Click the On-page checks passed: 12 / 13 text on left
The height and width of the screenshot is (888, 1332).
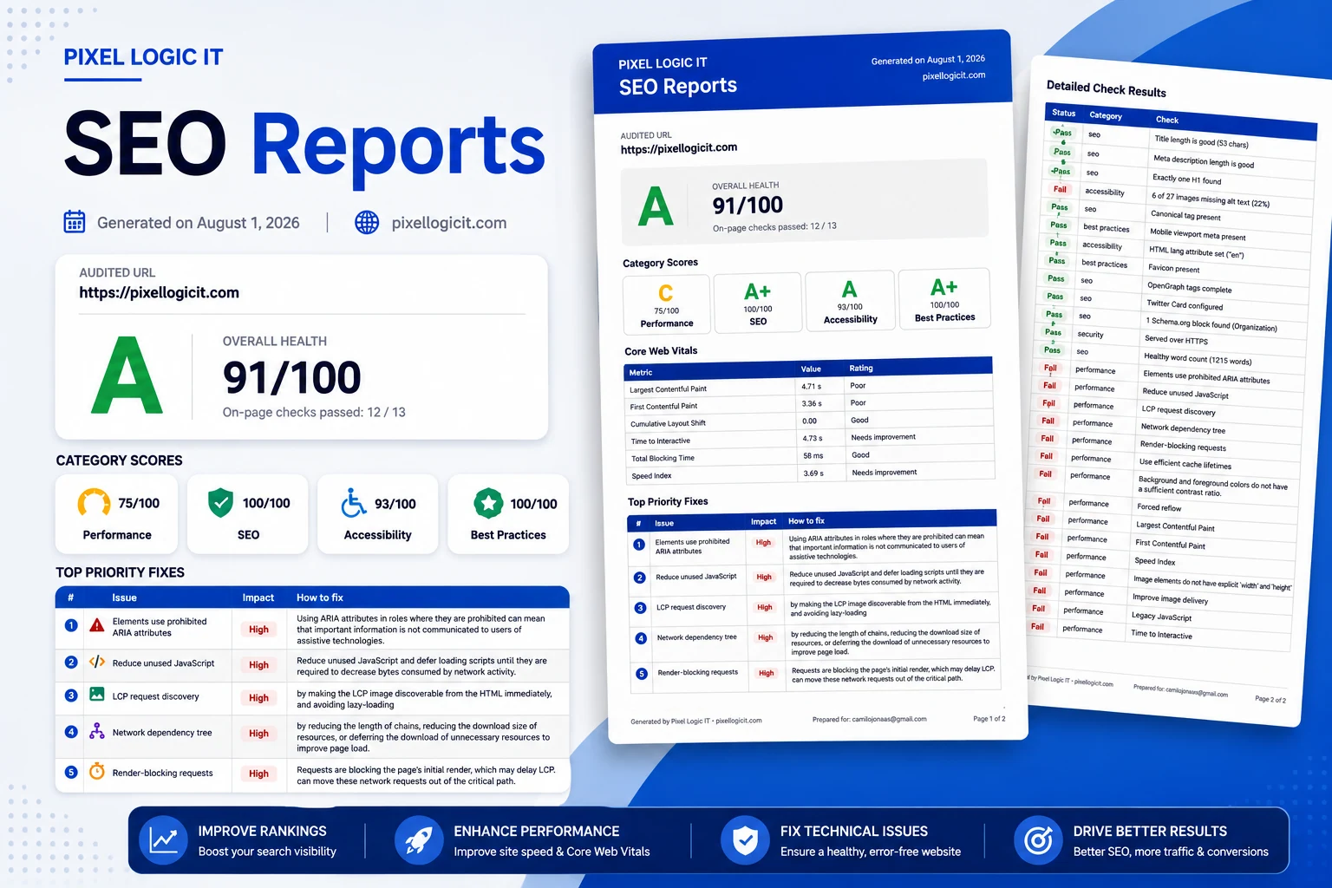[x=314, y=412]
